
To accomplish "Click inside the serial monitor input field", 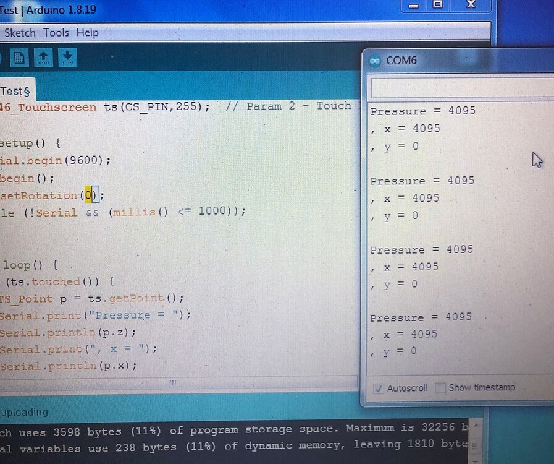I will (457, 88).
